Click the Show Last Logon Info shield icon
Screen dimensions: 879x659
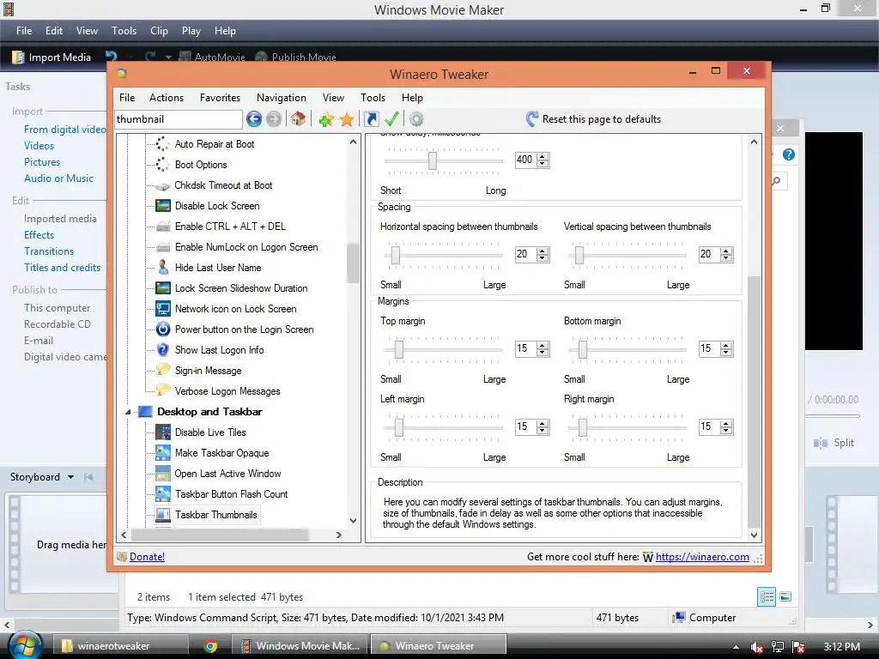tap(163, 350)
